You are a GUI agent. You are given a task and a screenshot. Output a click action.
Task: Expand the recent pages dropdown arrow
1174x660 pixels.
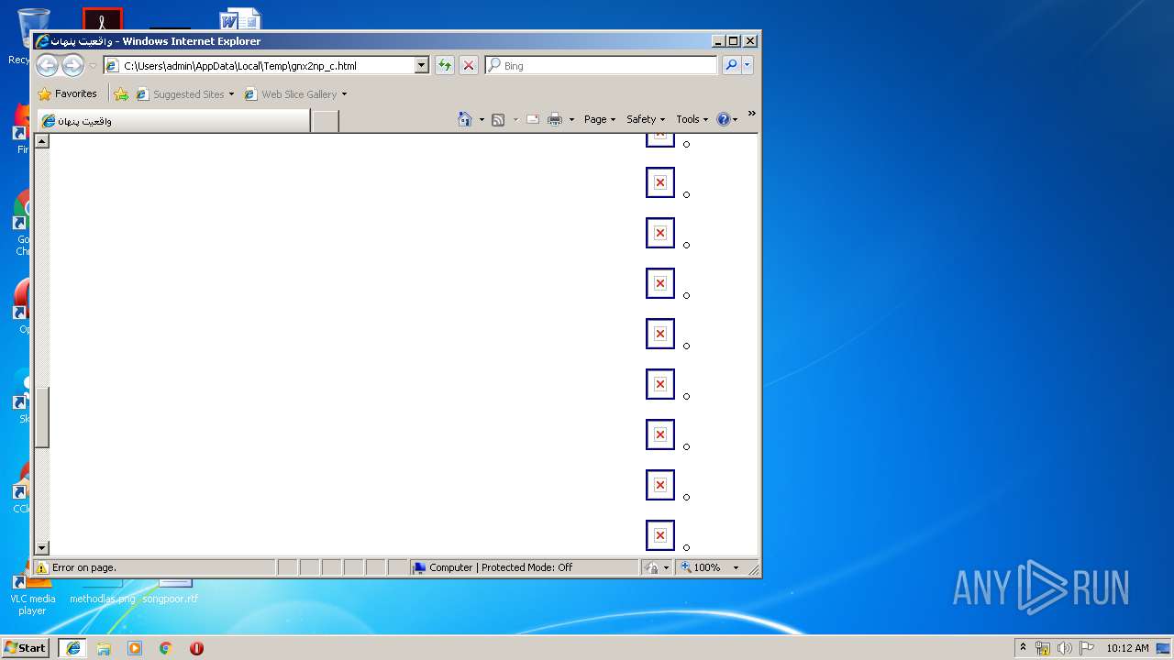(93, 66)
